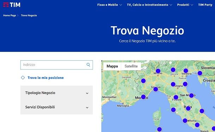This screenshot has width=215, height=132.
Task: Select the store marker near Monaco
Action: 143,97
